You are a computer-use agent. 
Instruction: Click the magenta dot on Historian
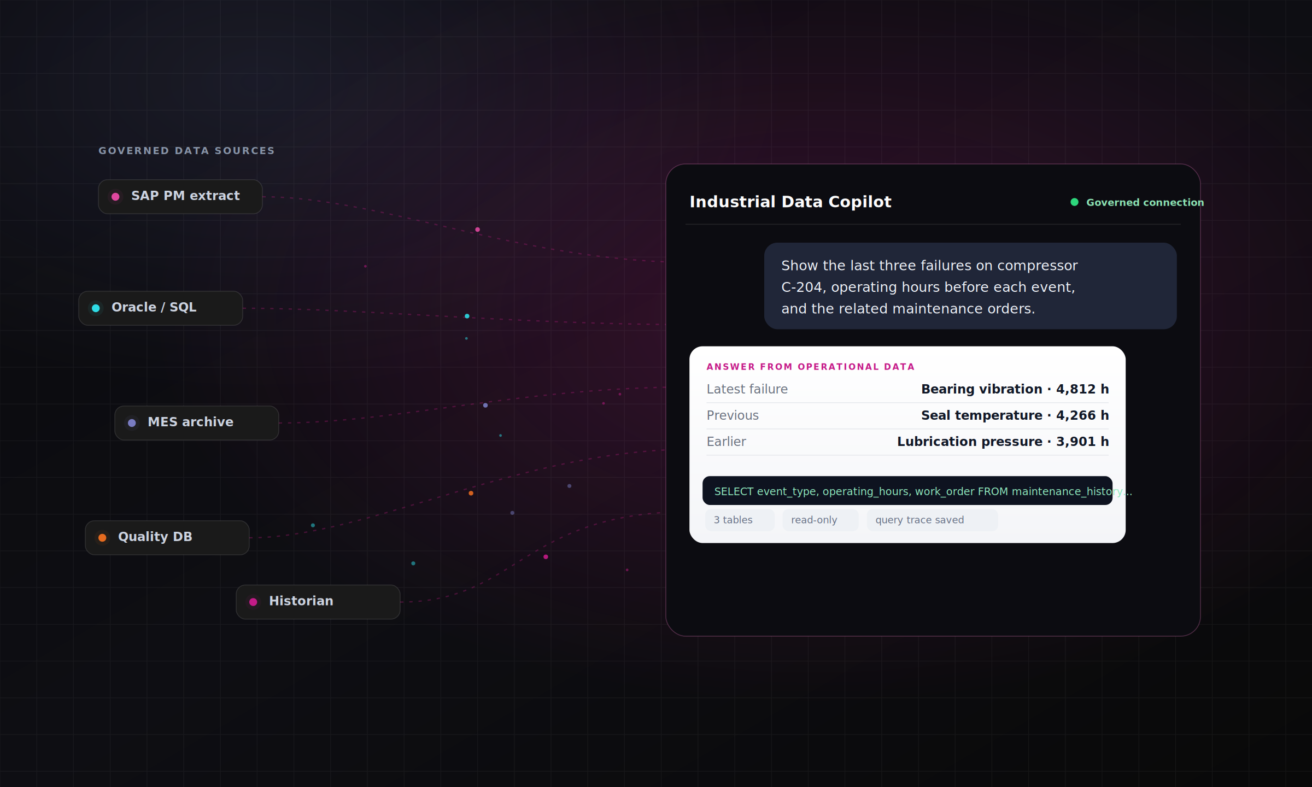point(253,602)
